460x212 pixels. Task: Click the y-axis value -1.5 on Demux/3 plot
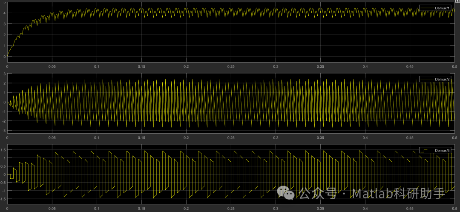click(x=3, y=199)
